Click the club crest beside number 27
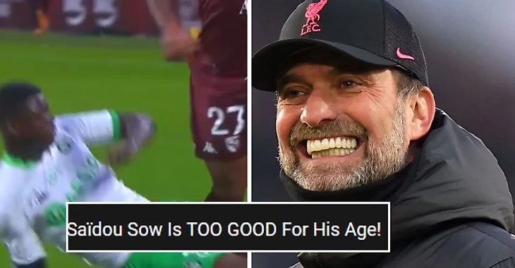 point(233,144)
